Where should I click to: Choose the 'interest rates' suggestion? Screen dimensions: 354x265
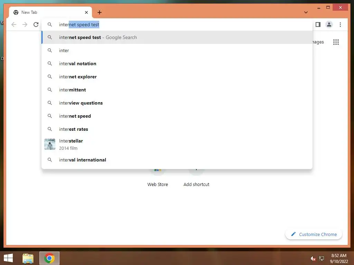coord(177,129)
